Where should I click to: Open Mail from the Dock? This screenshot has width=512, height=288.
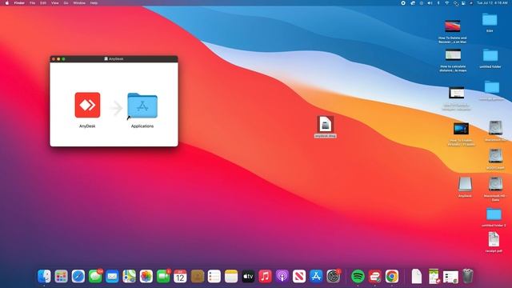(112, 277)
